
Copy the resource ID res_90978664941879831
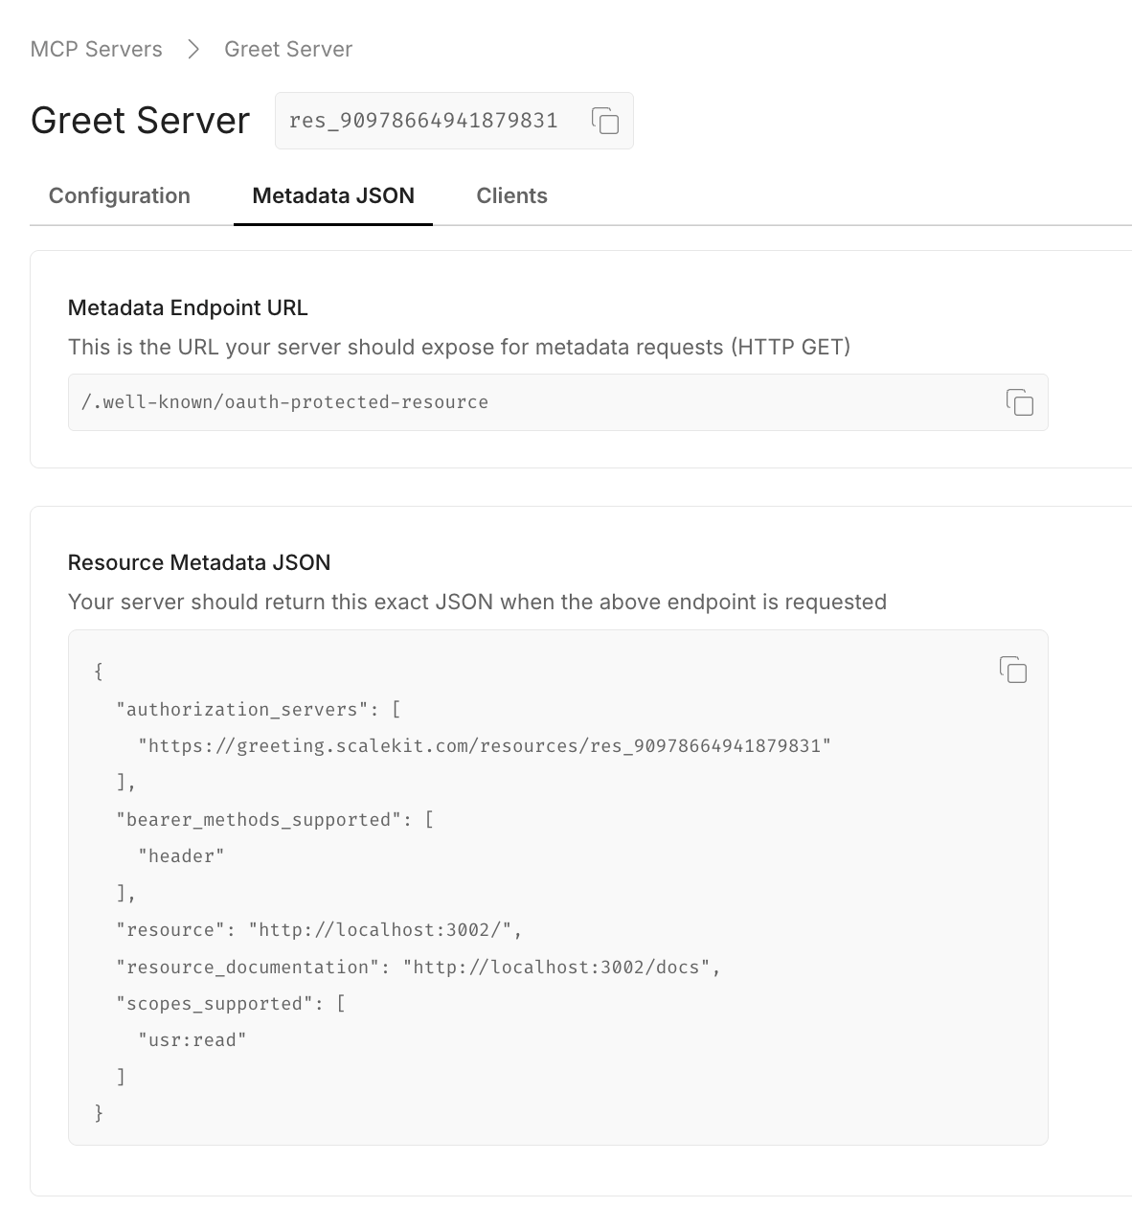point(606,121)
